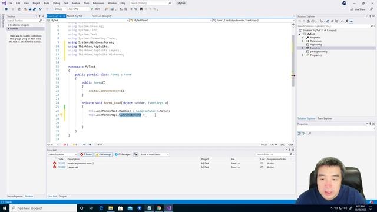
Task: Open the Entire Solution scope dropdown
Action: (62, 154)
